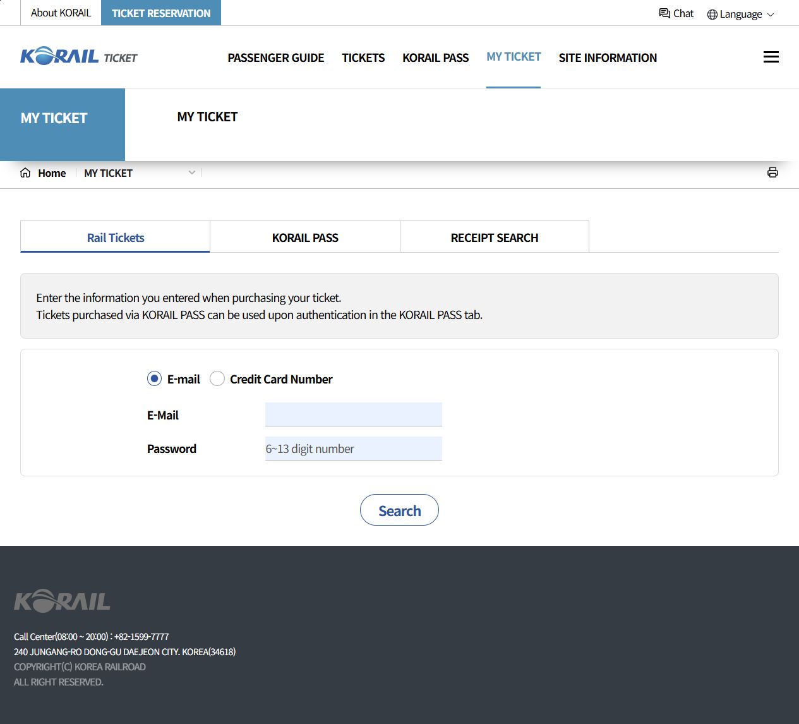Open KORAIL PASS navigation menu
This screenshot has width=799, height=724.
[435, 57]
